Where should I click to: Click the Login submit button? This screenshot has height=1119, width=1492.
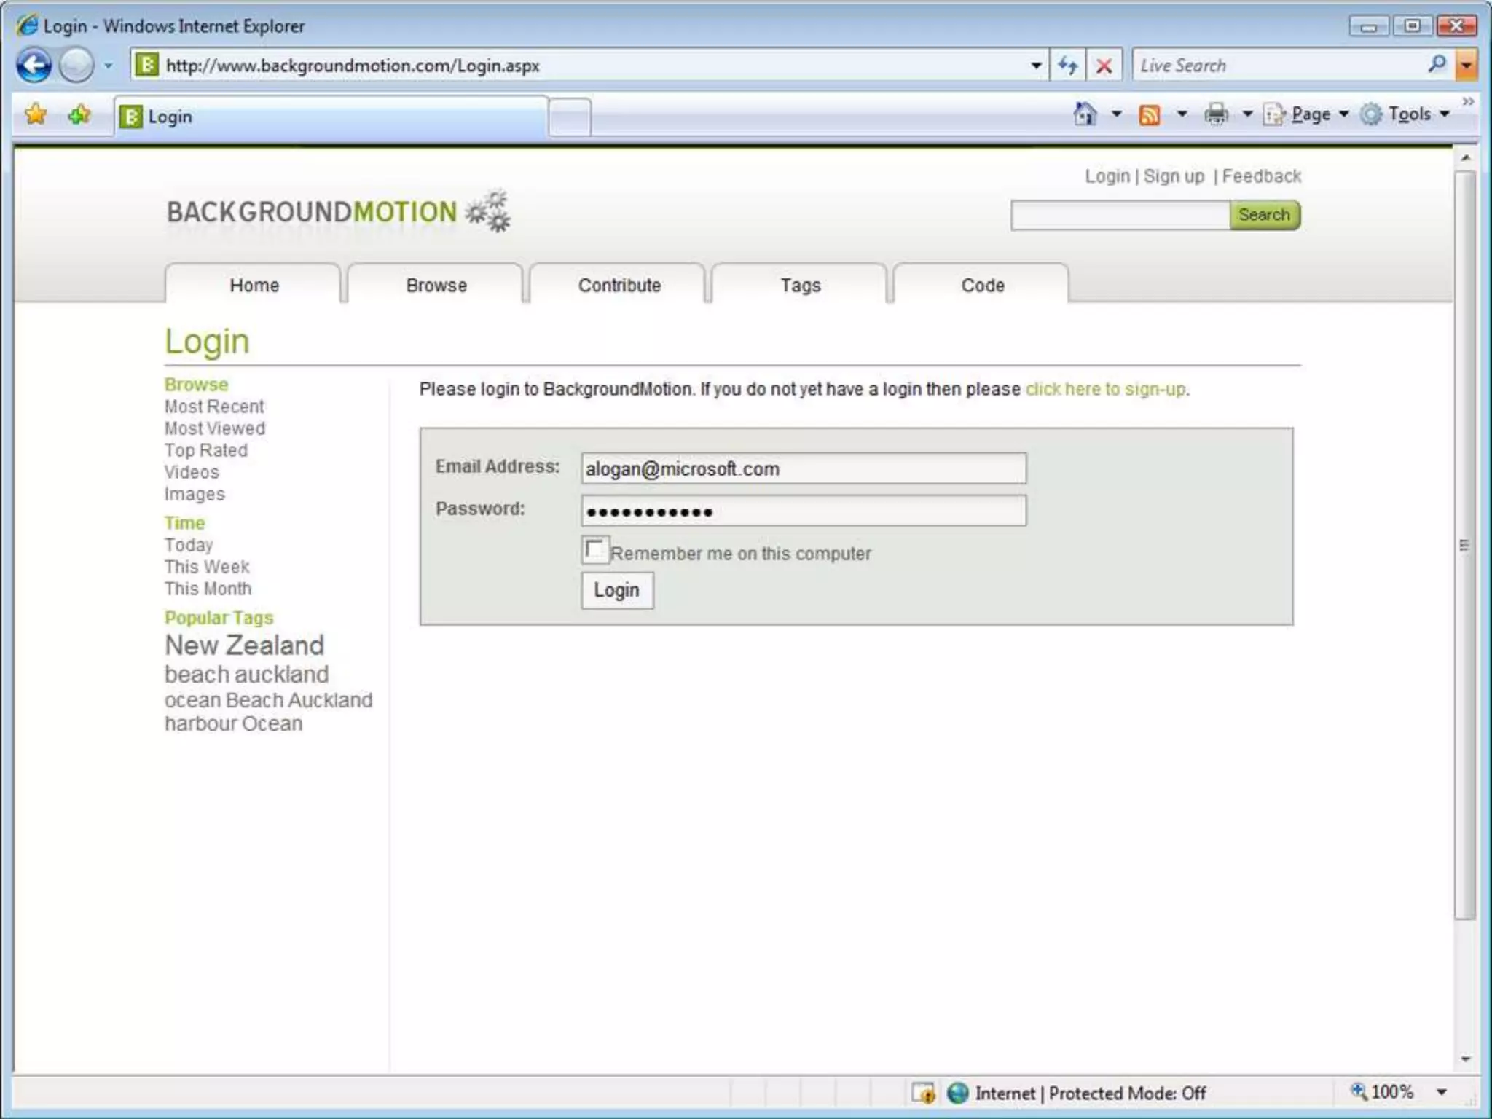click(617, 590)
